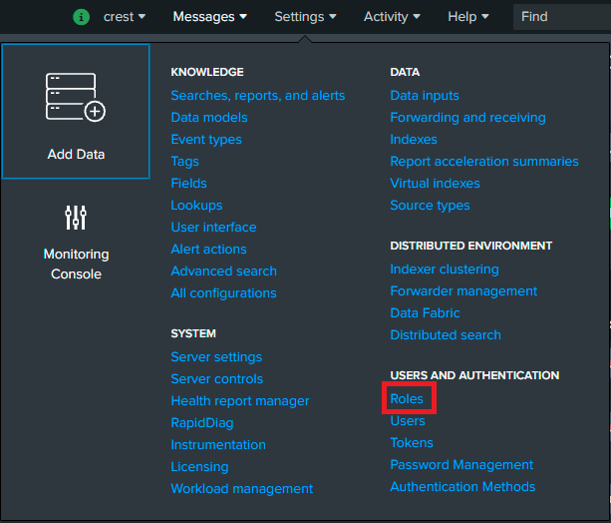Collapse the Settings dropdown menu
Viewport: 611px width, 523px height.
305,17
